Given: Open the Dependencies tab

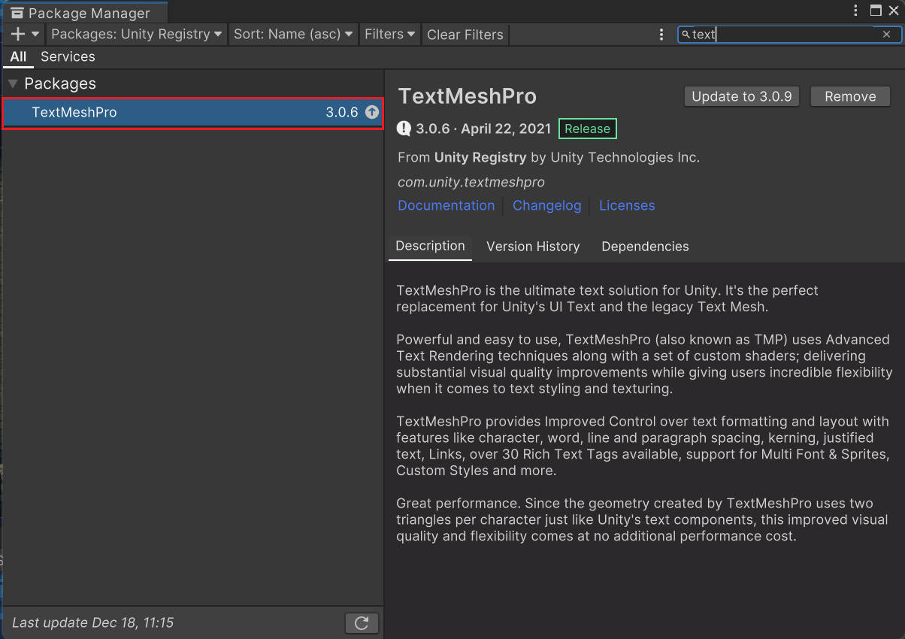Looking at the screenshot, I should (645, 247).
